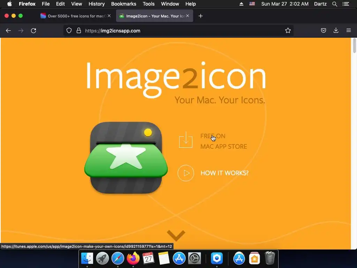Open the Edit menu

pyautogui.click(x=60, y=4)
